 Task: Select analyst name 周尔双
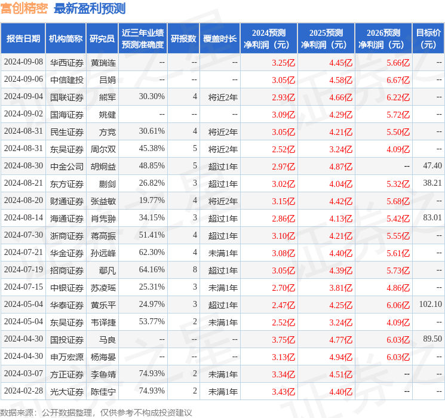pyautogui.click(x=103, y=149)
